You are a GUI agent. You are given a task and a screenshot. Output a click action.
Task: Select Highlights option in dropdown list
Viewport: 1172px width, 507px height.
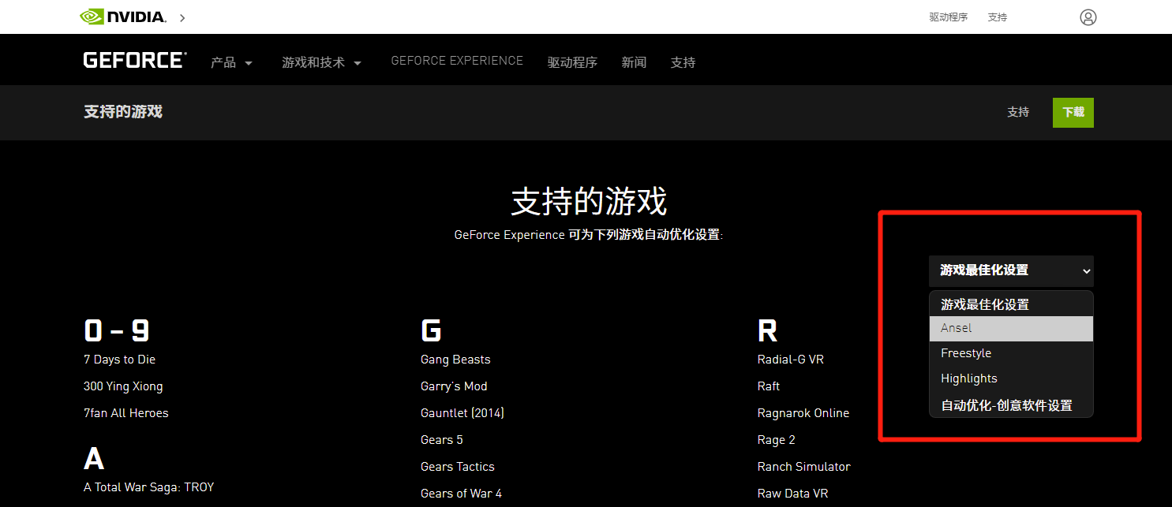pyautogui.click(x=1011, y=378)
